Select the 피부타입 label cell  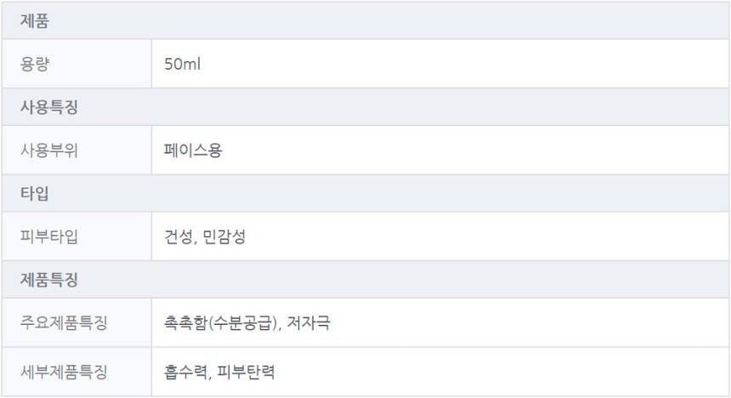tap(48, 236)
